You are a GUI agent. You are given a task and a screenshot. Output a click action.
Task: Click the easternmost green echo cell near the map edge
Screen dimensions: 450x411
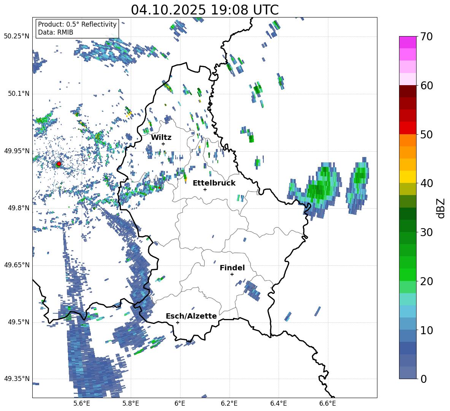(x=357, y=185)
